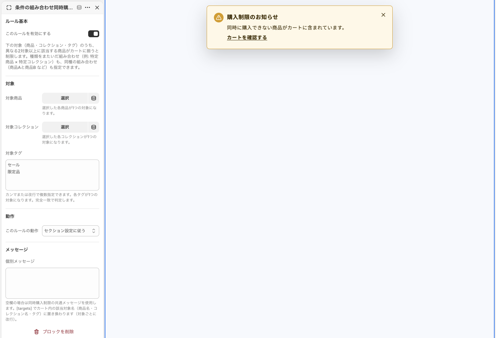Click the 購入制限のお知らせ heading
The height and width of the screenshot is (338, 496).
(x=252, y=17)
